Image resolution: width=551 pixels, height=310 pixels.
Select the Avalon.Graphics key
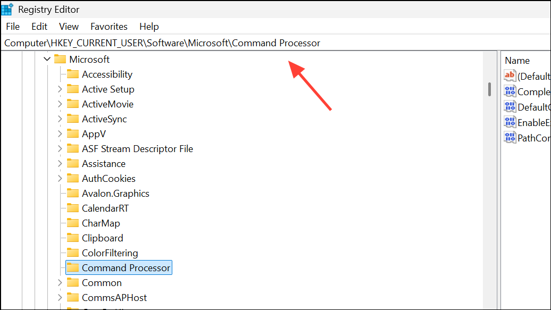pos(115,194)
